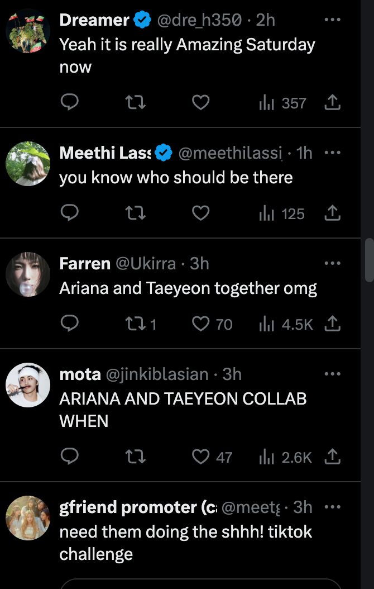374x589 pixels.
Task: Click Farren's profile avatar
Action: click(28, 274)
